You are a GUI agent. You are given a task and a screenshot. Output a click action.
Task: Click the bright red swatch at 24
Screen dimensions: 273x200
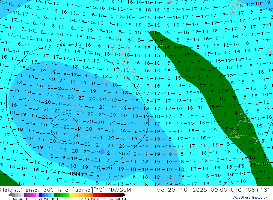[x=94, y=195]
